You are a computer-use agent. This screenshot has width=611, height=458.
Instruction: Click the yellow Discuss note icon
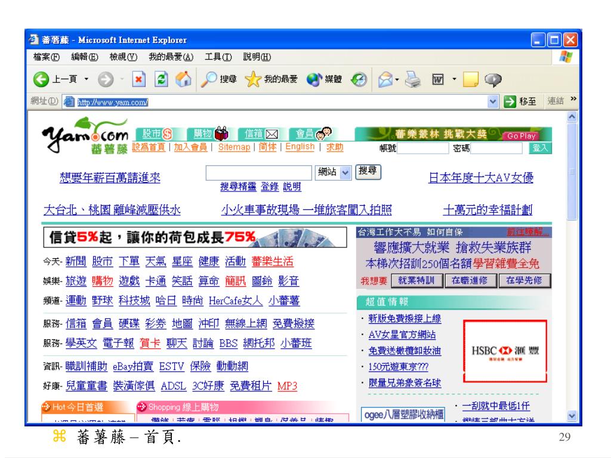(x=470, y=79)
